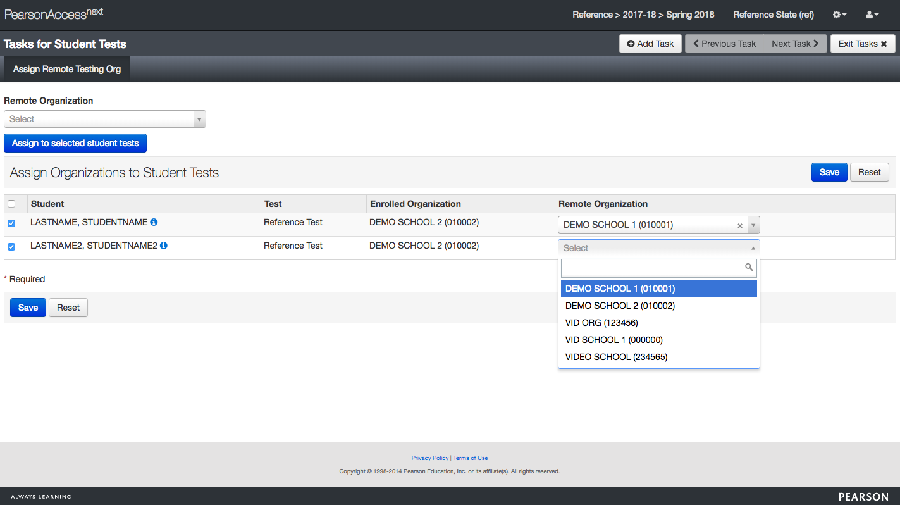Click info icon next to LASTNAME, STUDENTNAME

(154, 222)
